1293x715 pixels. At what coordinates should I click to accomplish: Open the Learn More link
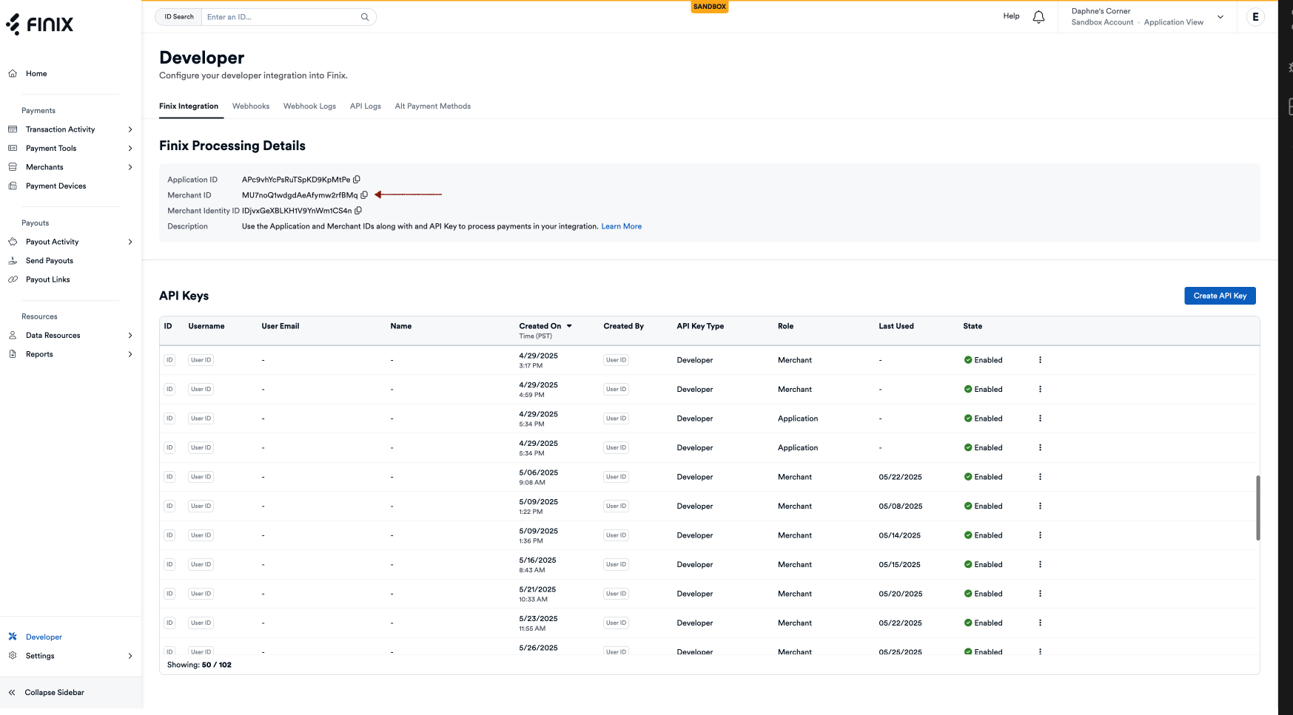tap(620, 226)
